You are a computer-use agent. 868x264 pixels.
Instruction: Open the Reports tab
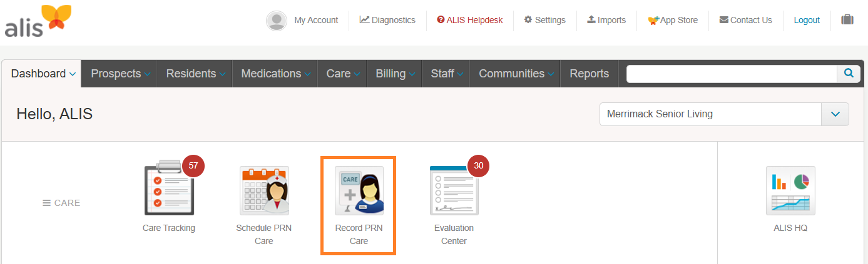coord(590,74)
